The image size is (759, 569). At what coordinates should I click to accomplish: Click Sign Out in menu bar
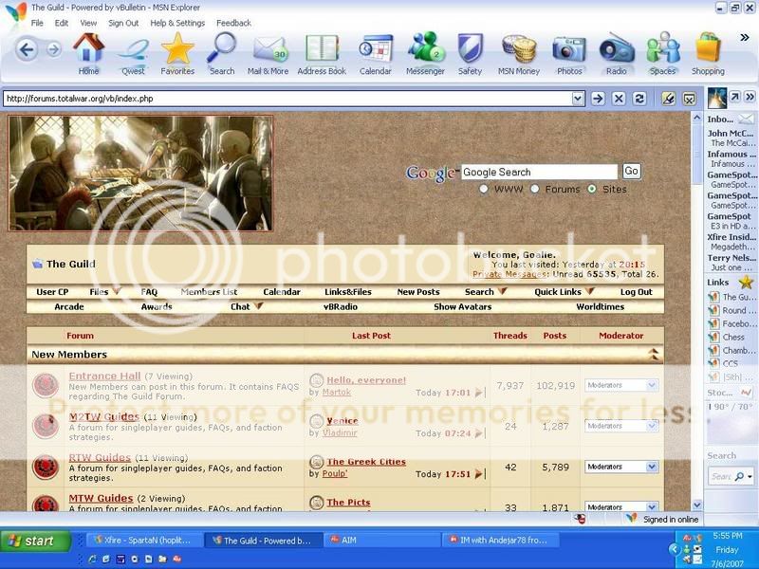click(x=123, y=23)
